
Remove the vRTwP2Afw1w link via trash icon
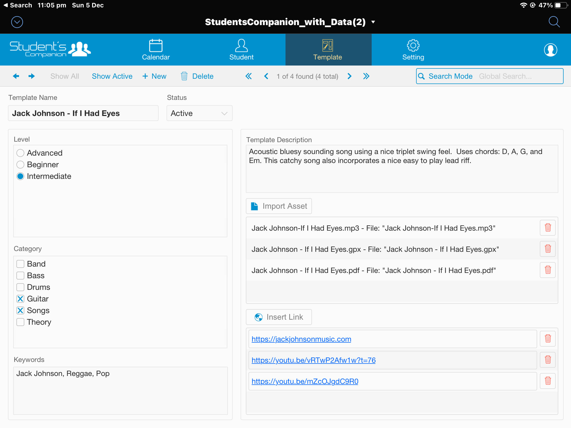coord(548,360)
